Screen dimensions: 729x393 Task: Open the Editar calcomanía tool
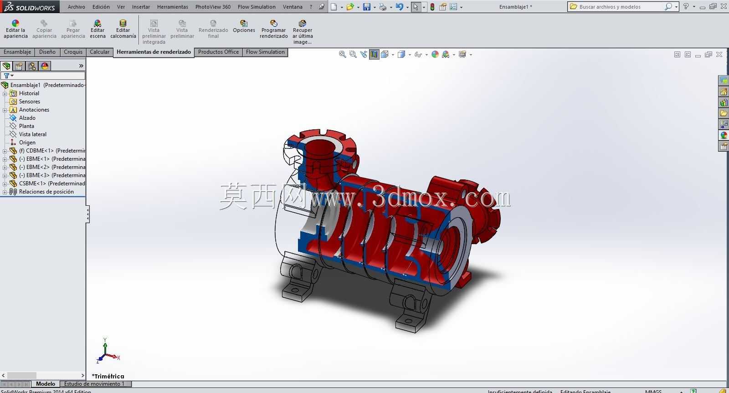[123, 30]
